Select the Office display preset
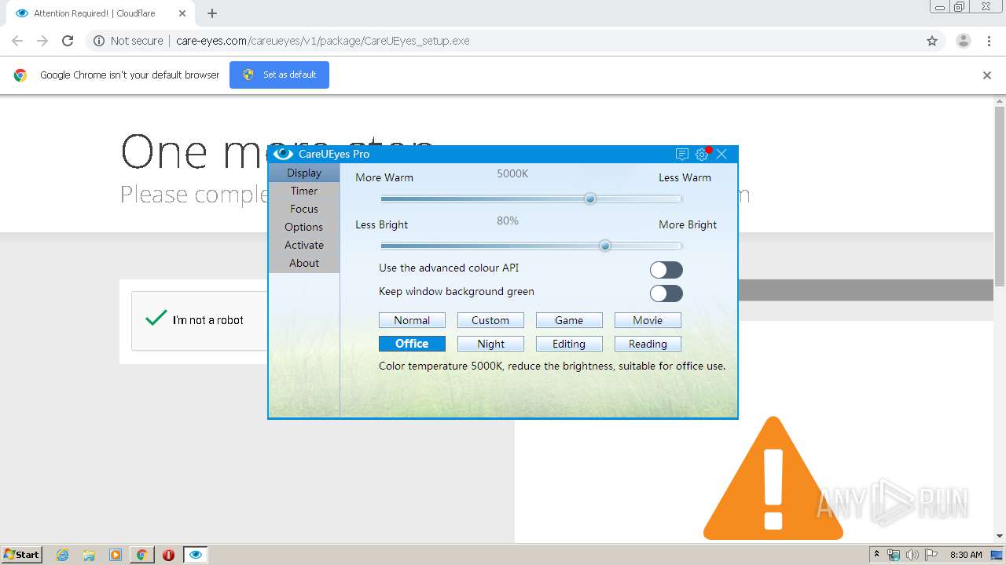This screenshot has width=1006, height=565. pos(412,344)
